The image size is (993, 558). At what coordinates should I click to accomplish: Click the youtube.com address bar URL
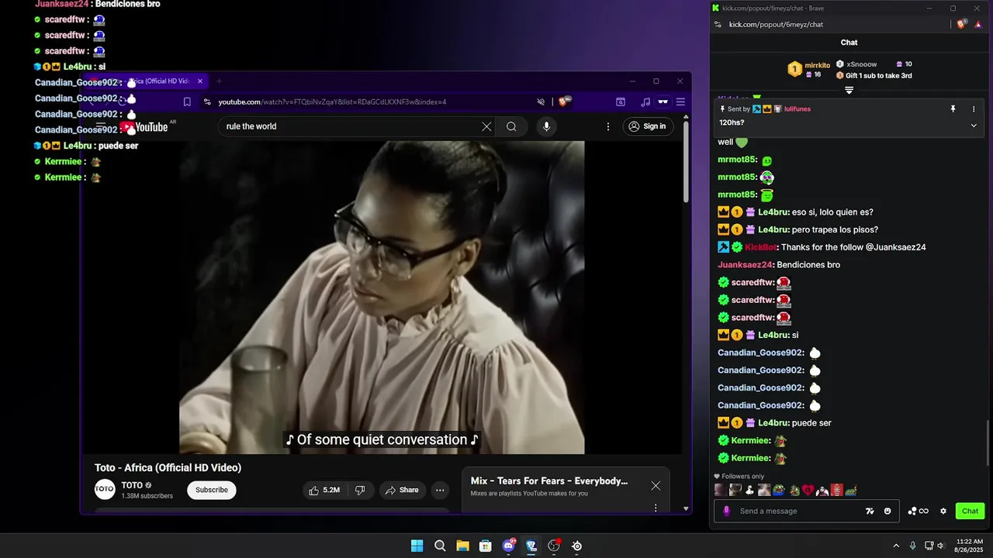point(332,102)
